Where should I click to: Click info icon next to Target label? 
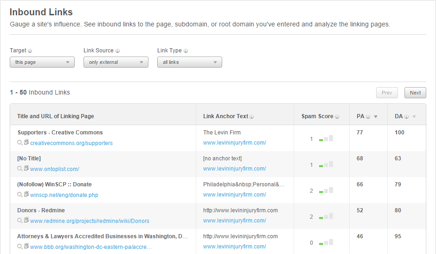click(x=30, y=51)
